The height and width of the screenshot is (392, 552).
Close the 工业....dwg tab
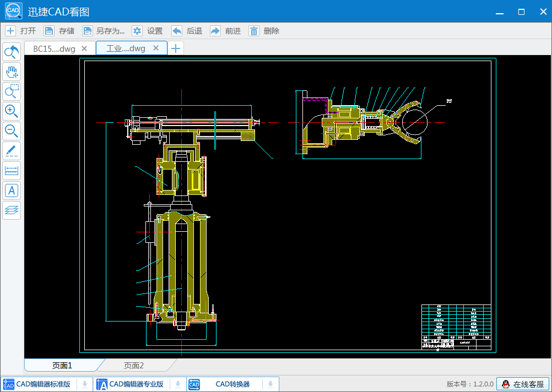[x=156, y=48]
